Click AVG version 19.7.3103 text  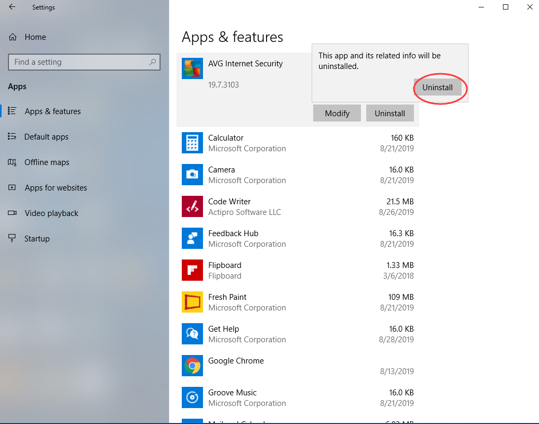(x=224, y=85)
